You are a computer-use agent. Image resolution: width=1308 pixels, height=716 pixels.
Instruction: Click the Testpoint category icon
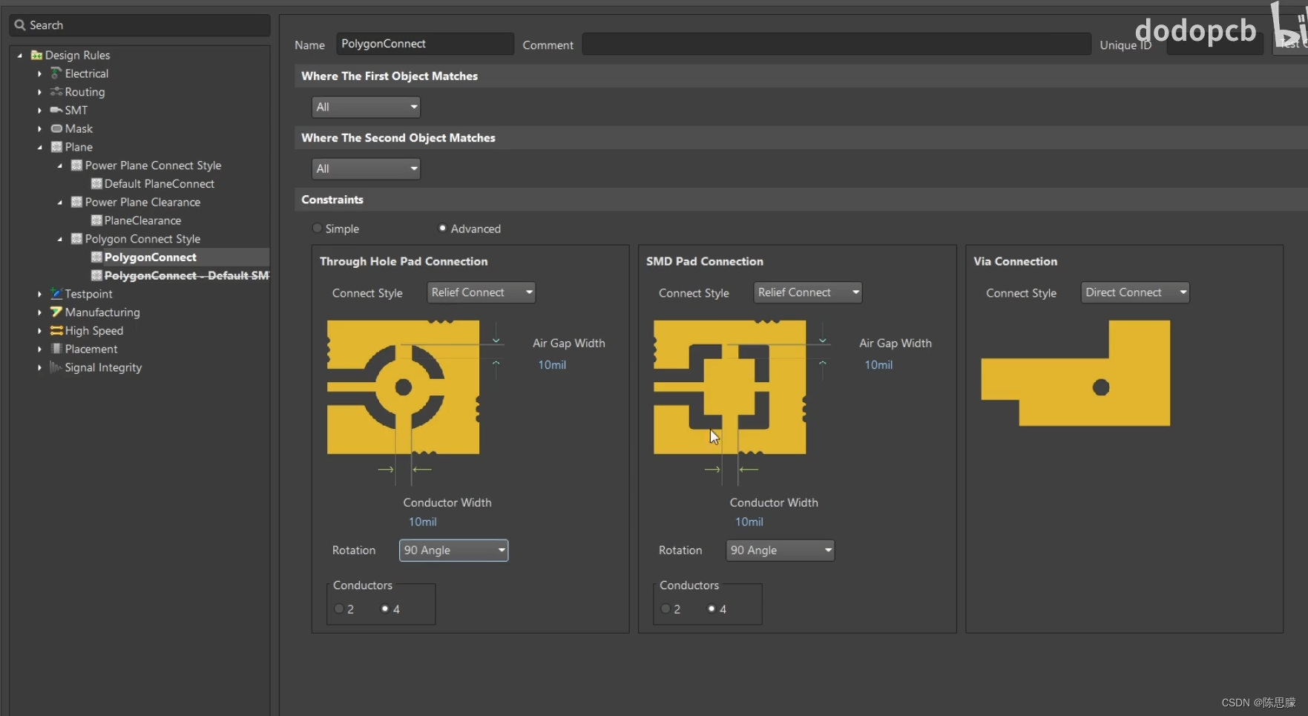56,294
